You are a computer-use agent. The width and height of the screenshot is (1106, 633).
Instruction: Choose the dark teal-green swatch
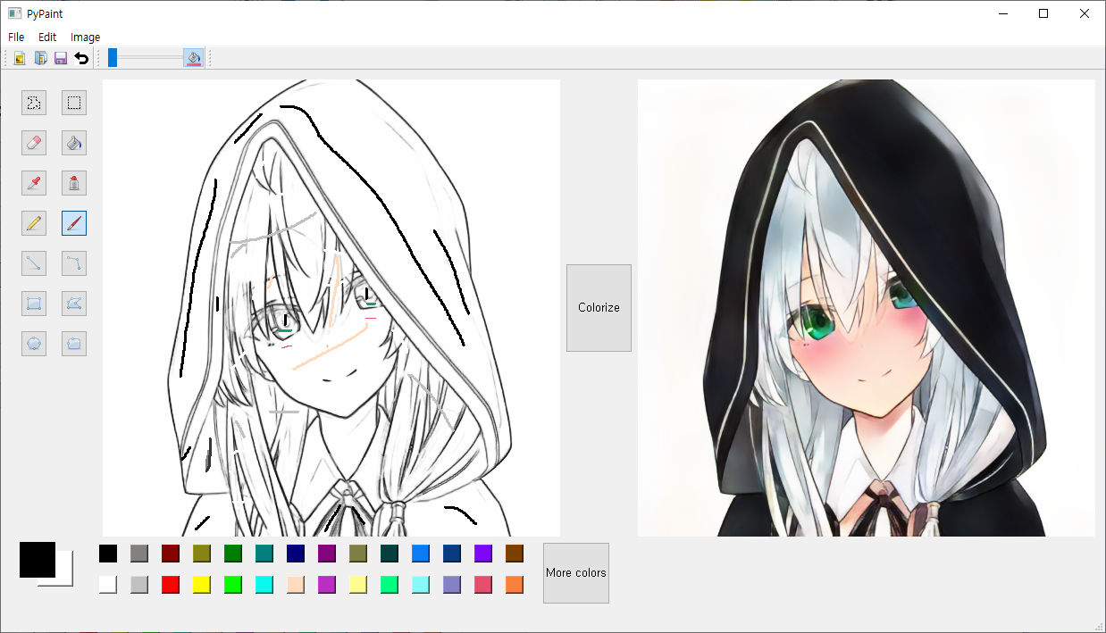click(x=390, y=554)
